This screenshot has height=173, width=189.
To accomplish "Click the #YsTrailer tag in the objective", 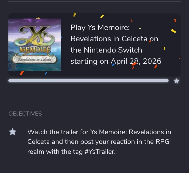I will [100, 152].
